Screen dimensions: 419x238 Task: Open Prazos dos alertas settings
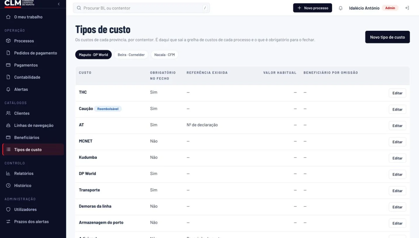pyautogui.click(x=33, y=222)
